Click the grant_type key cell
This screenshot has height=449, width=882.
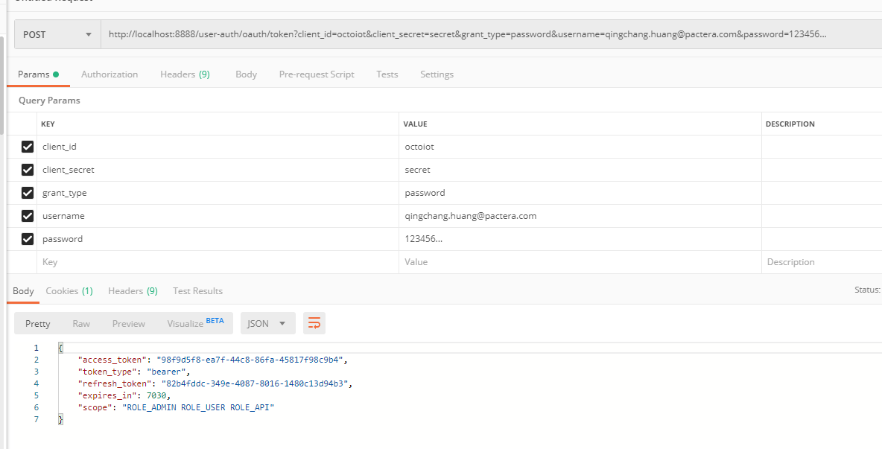[x=218, y=193]
